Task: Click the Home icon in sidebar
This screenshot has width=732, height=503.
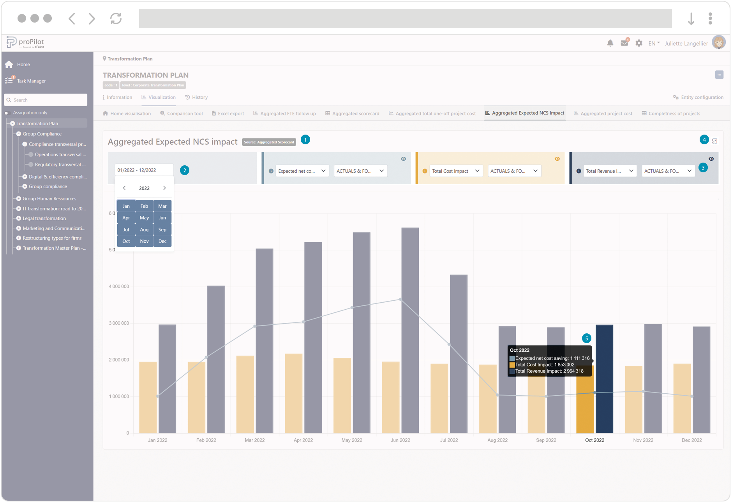Action: (9, 65)
